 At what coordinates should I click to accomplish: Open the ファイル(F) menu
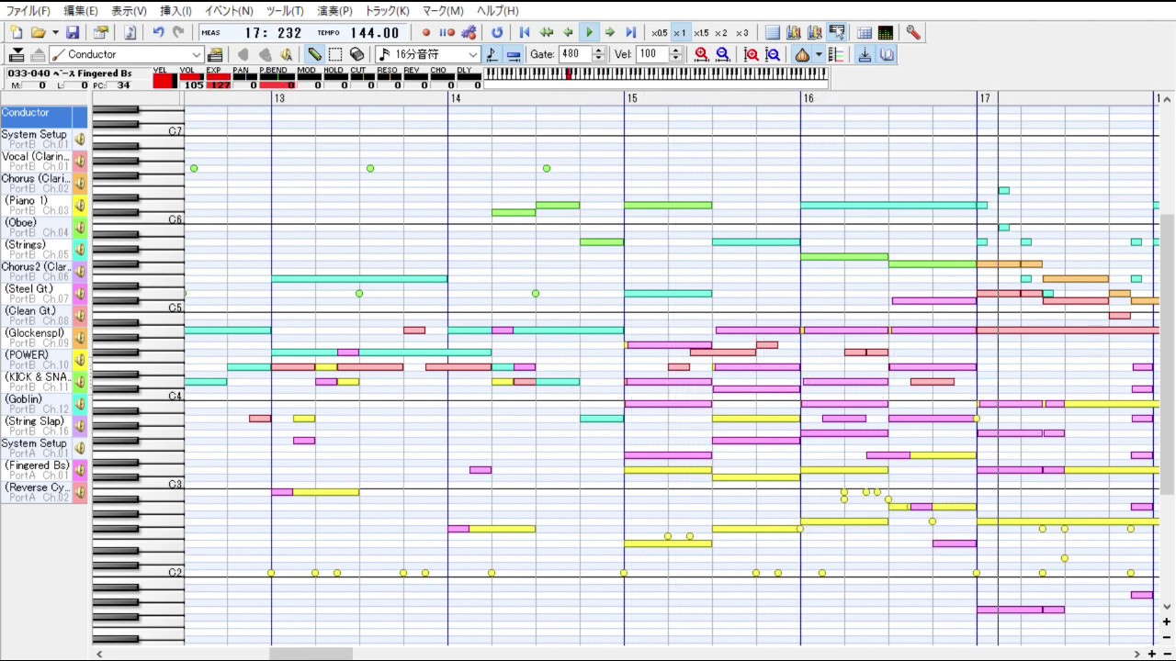(x=28, y=11)
